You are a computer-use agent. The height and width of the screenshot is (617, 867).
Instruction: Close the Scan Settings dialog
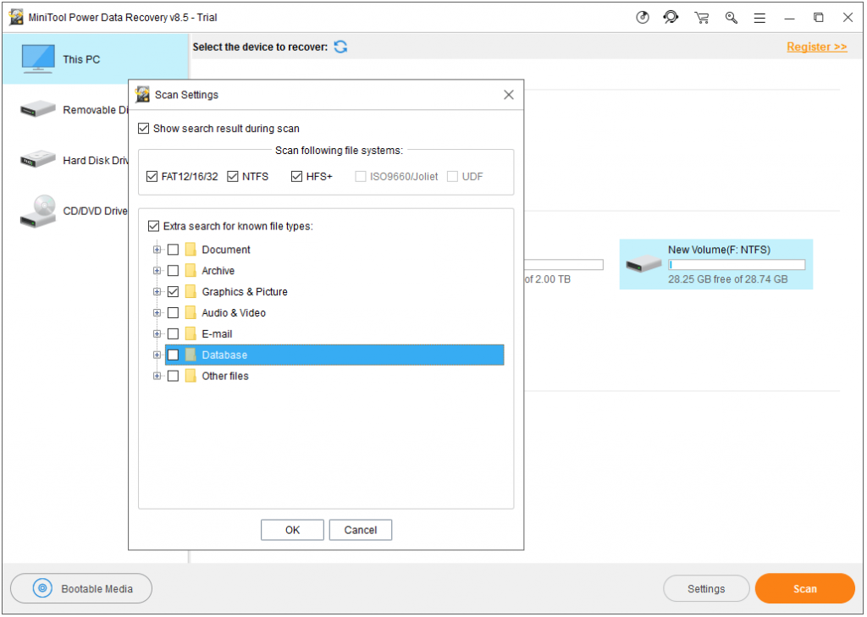point(509,95)
